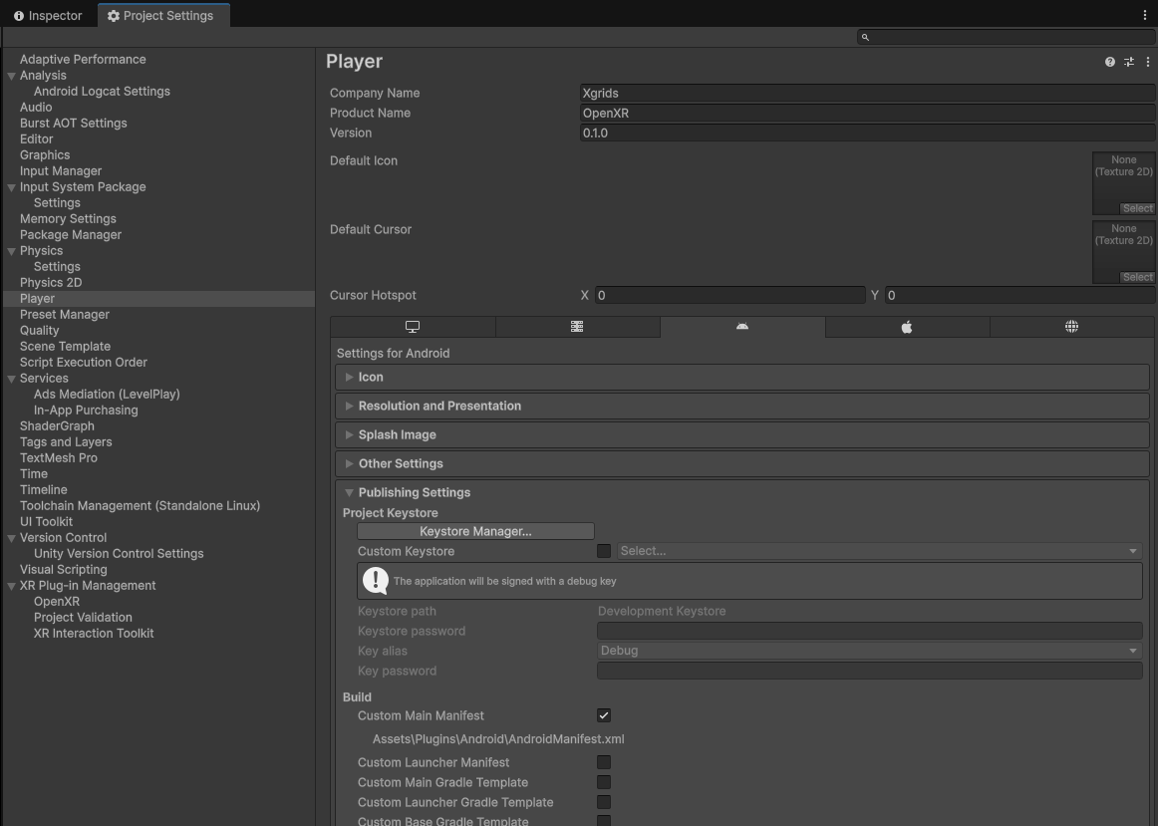
Task: Select the Player settings category
Action: pyautogui.click(x=158, y=298)
